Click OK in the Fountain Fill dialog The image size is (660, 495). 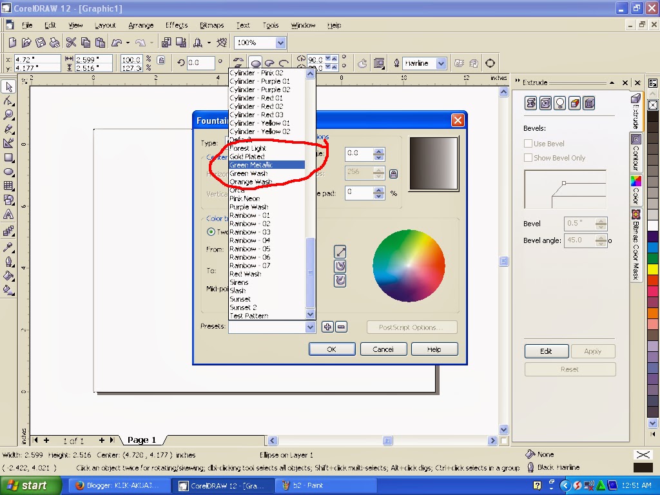pos(332,349)
